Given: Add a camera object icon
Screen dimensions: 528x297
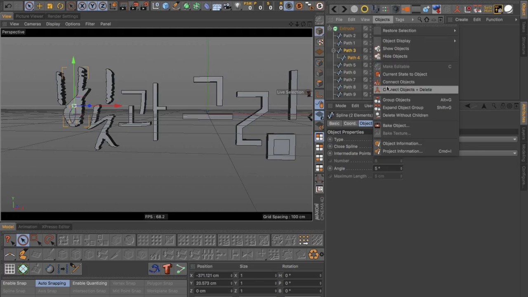Looking at the screenshot, I should tap(228, 6).
